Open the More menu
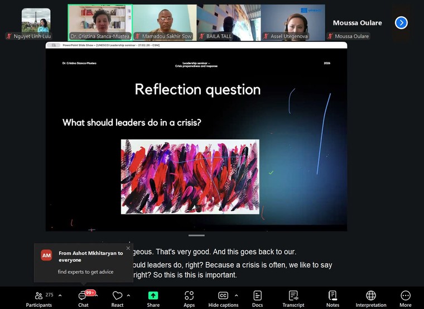Screen dimensions: 424x309 tap(406, 298)
